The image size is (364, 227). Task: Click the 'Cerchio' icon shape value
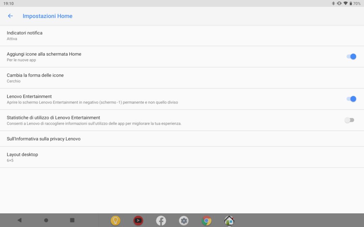click(14, 81)
